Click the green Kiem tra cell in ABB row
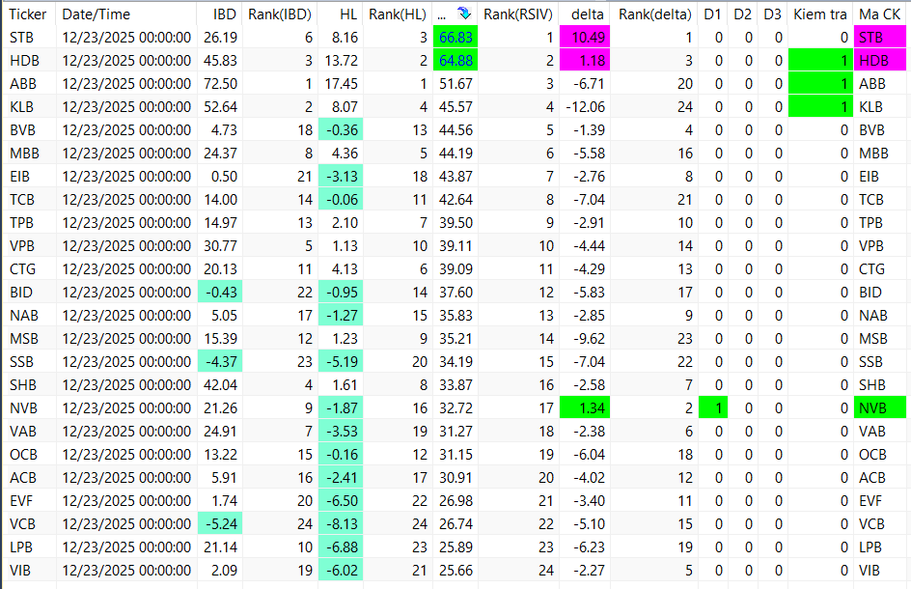 coord(820,84)
